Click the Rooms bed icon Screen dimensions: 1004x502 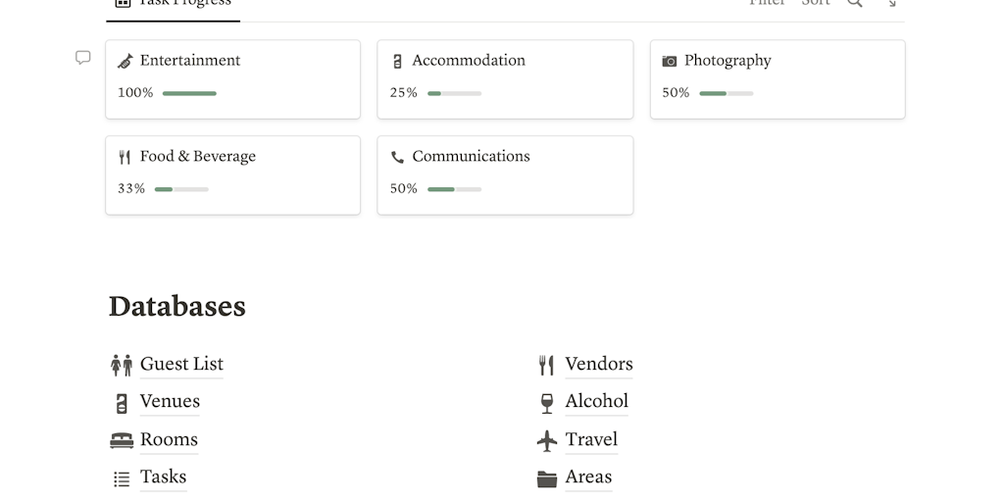click(122, 440)
